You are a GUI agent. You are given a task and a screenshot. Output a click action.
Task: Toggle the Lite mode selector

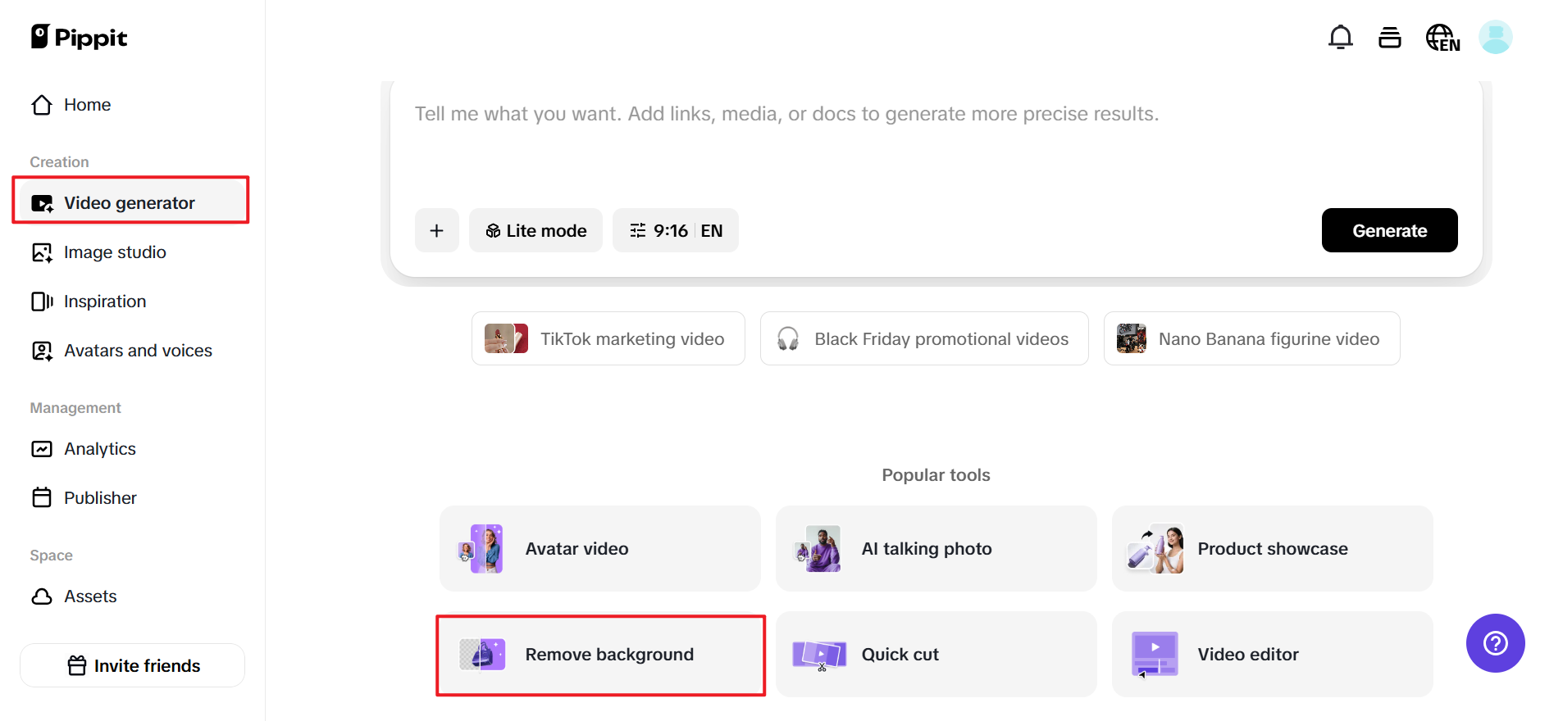[535, 231]
